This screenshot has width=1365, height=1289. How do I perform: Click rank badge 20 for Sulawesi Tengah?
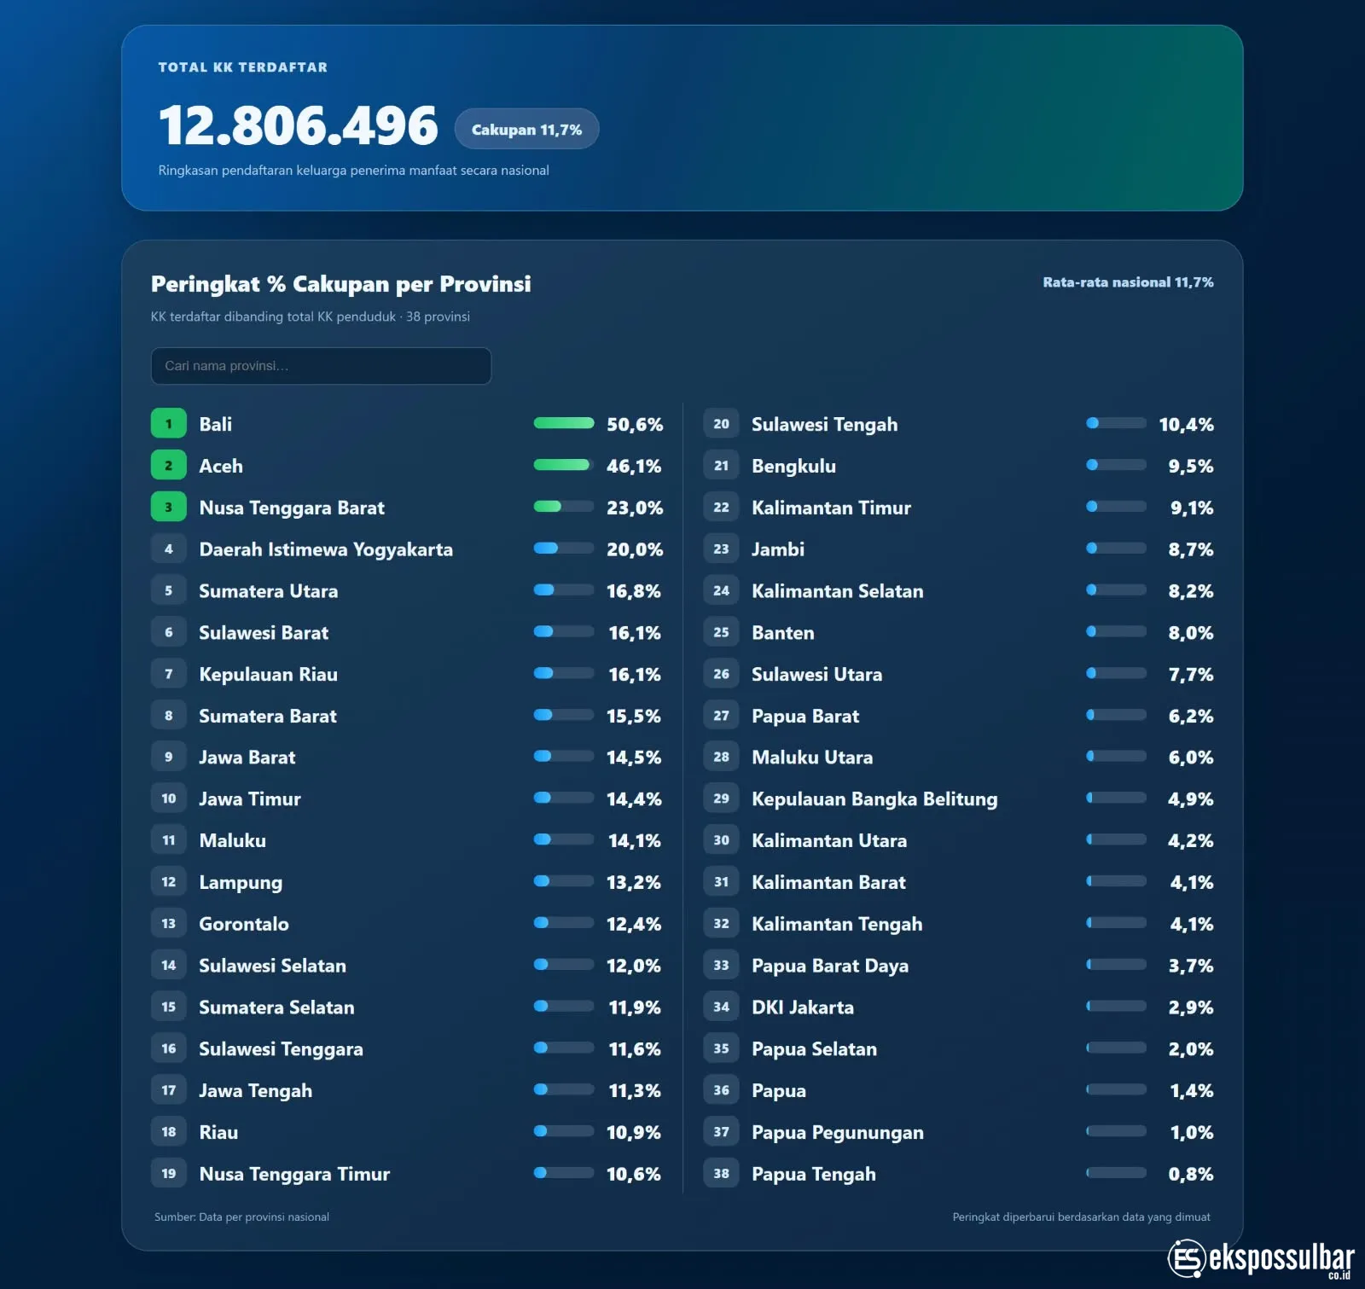(722, 424)
